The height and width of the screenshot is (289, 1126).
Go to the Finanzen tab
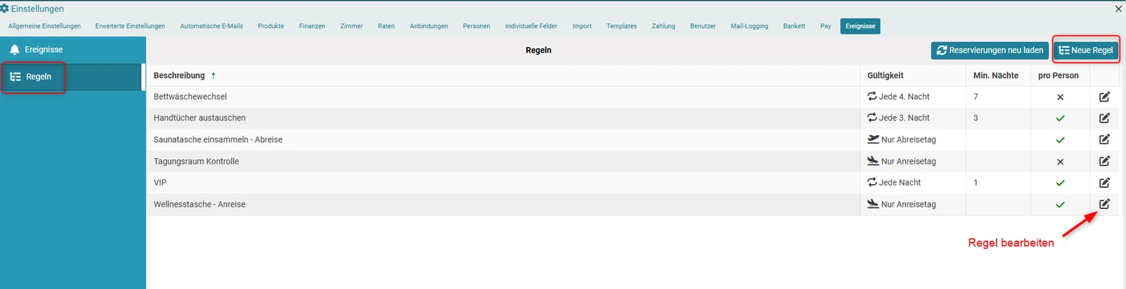(312, 26)
